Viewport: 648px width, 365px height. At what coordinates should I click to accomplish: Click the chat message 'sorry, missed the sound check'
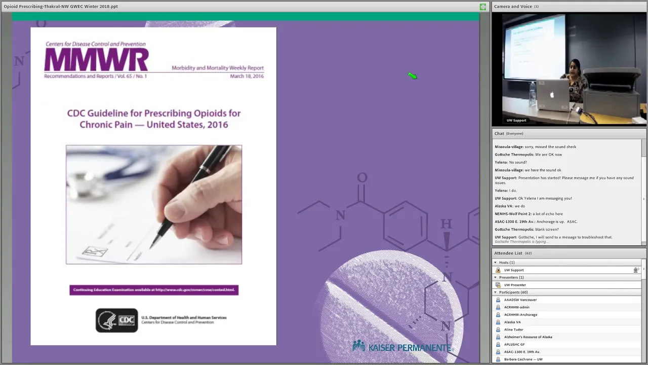point(550,147)
